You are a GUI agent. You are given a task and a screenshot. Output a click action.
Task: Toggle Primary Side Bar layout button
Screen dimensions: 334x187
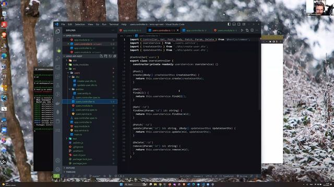229,24
